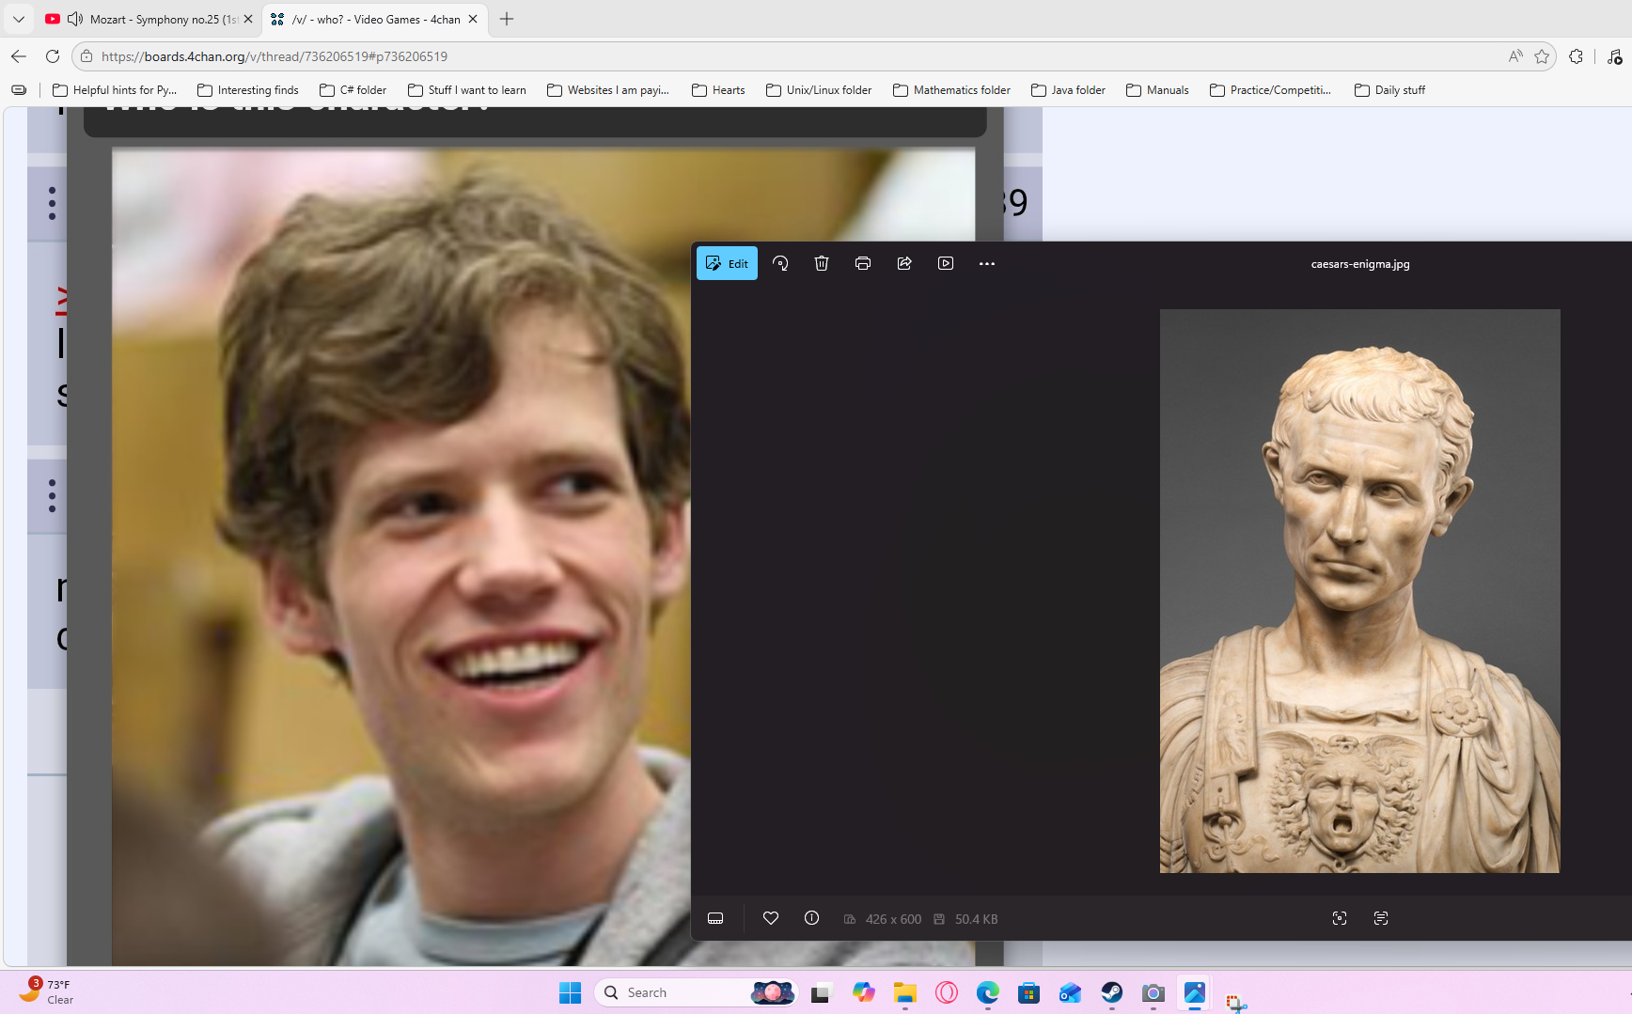Go back to the previous page
Viewport: 1632px width, 1014px height.
[19, 56]
